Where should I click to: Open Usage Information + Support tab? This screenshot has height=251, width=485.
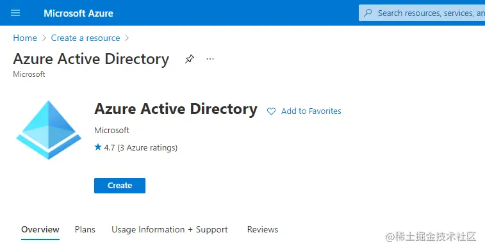pyautogui.click(x=170, y=230)
